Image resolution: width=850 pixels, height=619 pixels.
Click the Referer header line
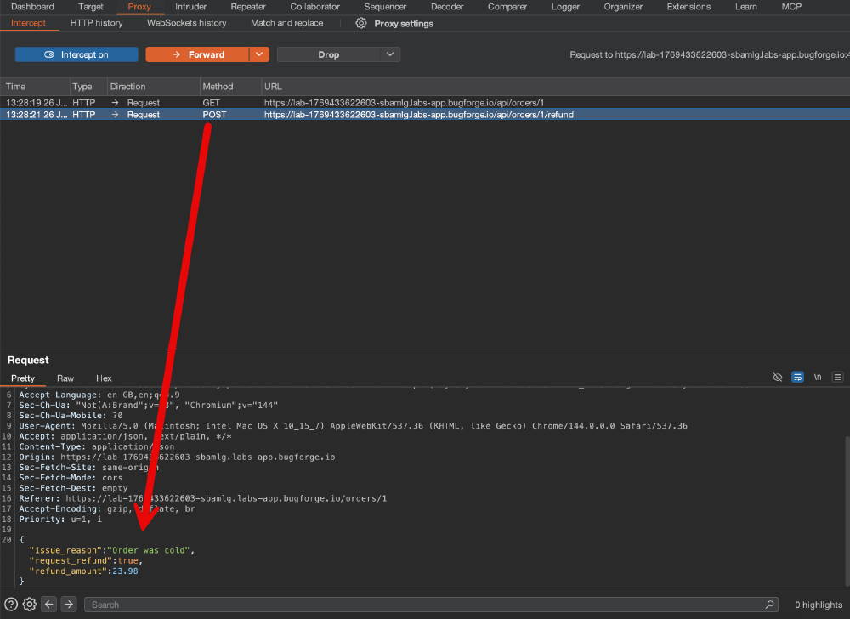pos(203,498)
